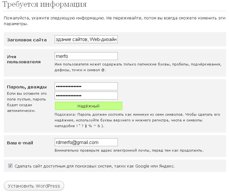Click the e-mail field with rdmerfo@gmail.com
The width and height of the screenshot is (229, 192).
(86, 142)
